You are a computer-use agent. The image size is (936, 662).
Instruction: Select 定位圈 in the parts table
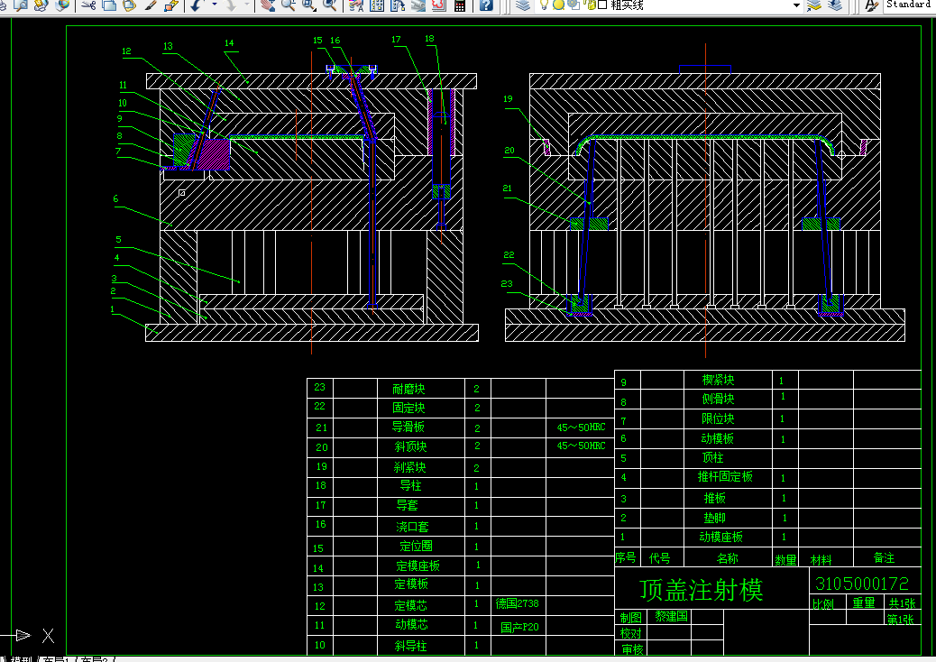tap(416, 546)
